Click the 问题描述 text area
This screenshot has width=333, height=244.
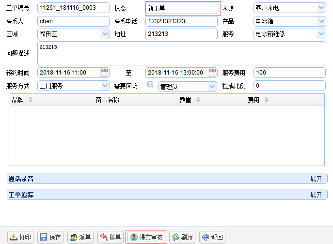181,53
